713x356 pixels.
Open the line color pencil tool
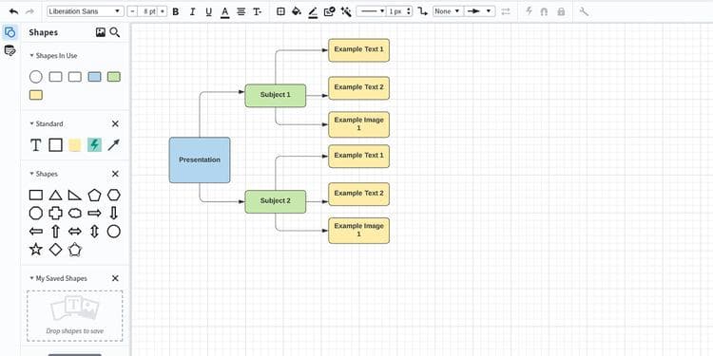click(313, 11)
